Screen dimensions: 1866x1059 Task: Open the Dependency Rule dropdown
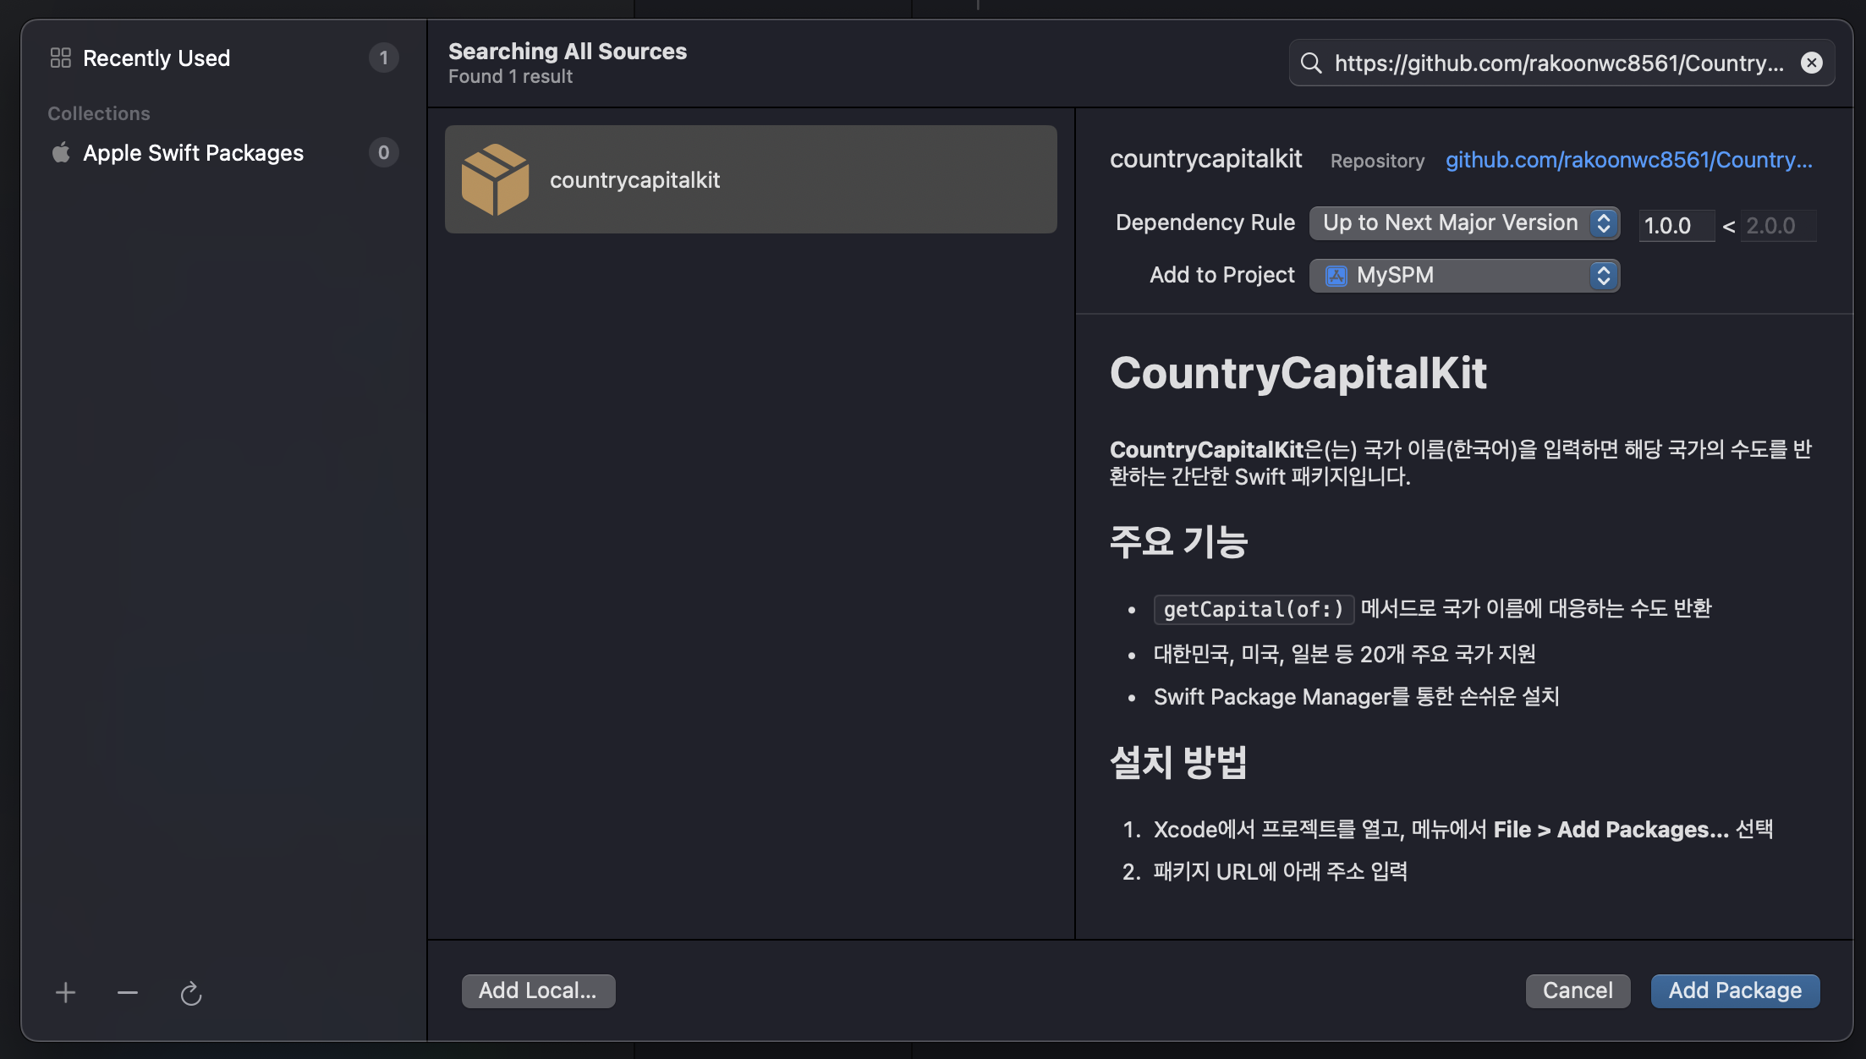(1463, 222)
